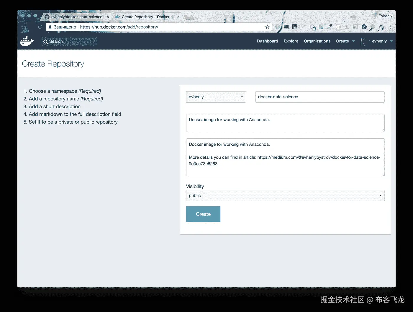413x312 pixels.
Task: Open the terminal extension icon
Action: (286, 27)
